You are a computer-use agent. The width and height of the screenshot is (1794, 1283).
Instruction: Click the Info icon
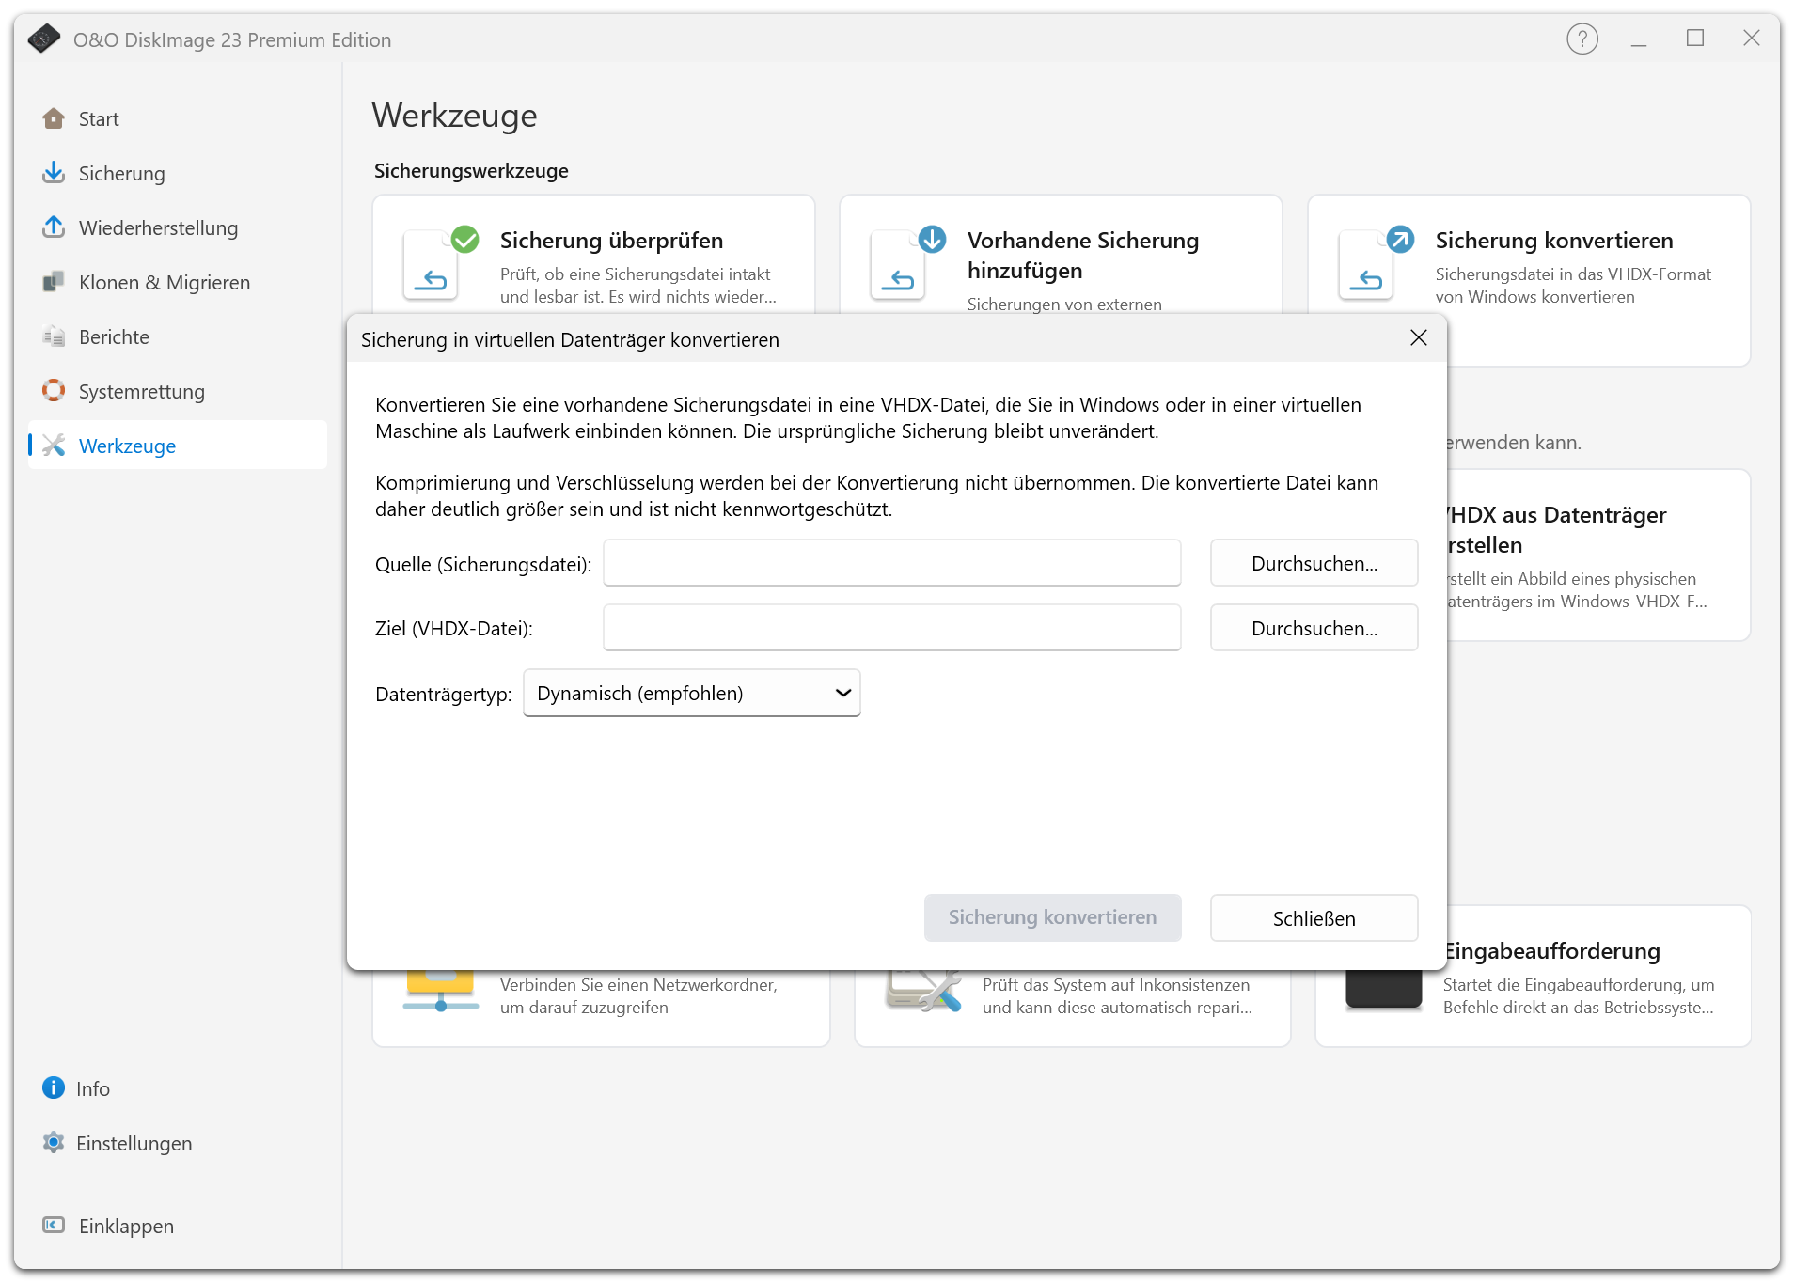[54, 1088]
